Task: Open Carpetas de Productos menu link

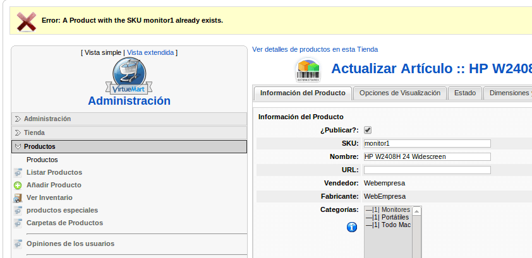Action: pyautogui.click(x=65, y=223)
